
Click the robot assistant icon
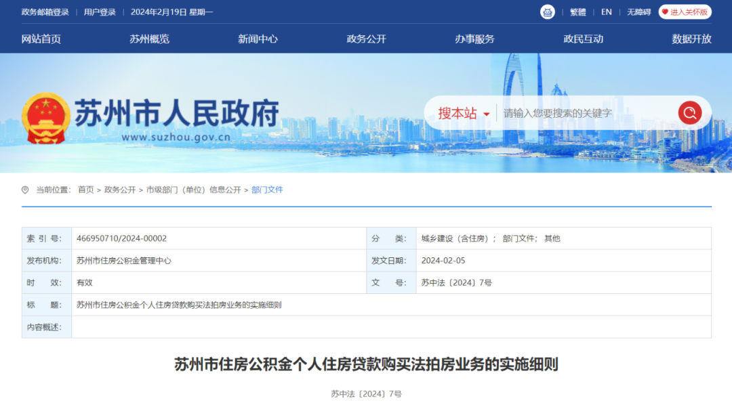pyautogui.click(x=547, y=12)
